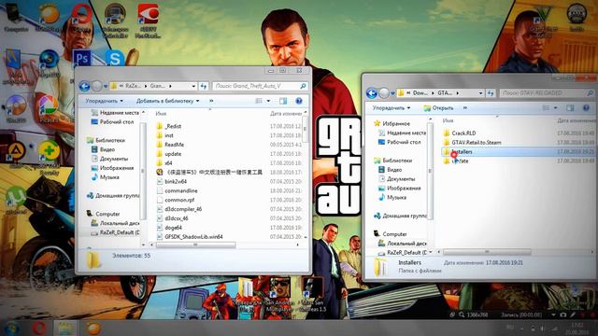The image size is (598, 336).
Task: Open the Windows Start menu
Action: tap(12, 328)
